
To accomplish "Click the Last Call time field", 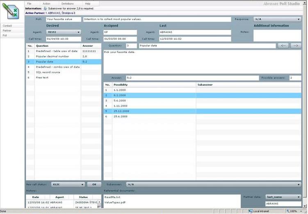I will [195, 39].
